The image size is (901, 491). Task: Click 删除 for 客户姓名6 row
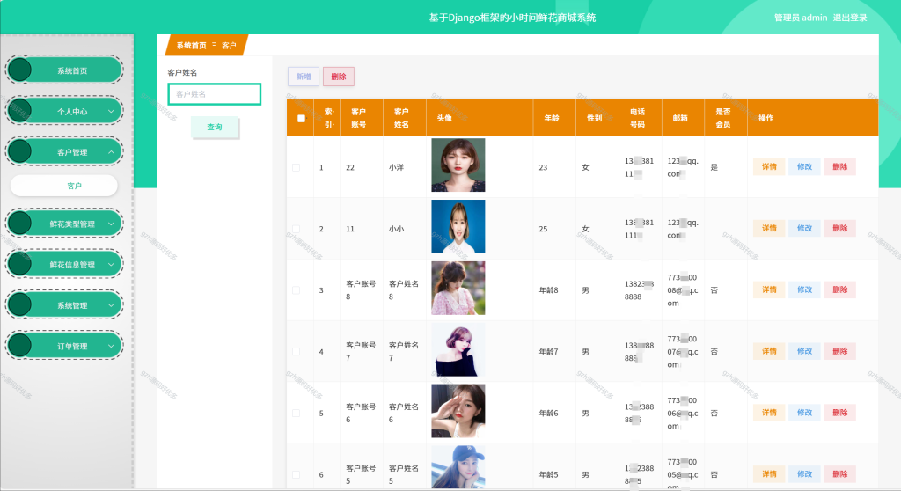point(840,413)
